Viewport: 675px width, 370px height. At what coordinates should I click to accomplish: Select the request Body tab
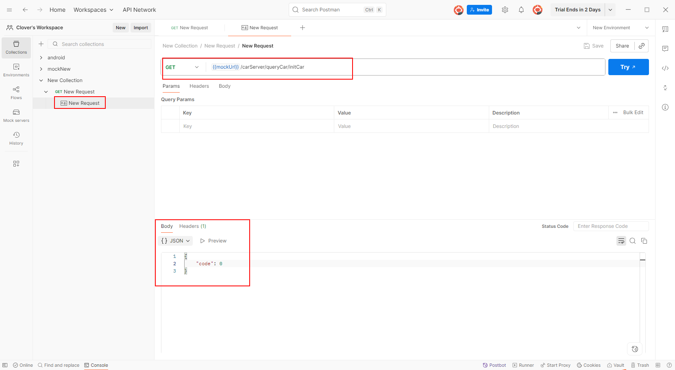[224, 86]
